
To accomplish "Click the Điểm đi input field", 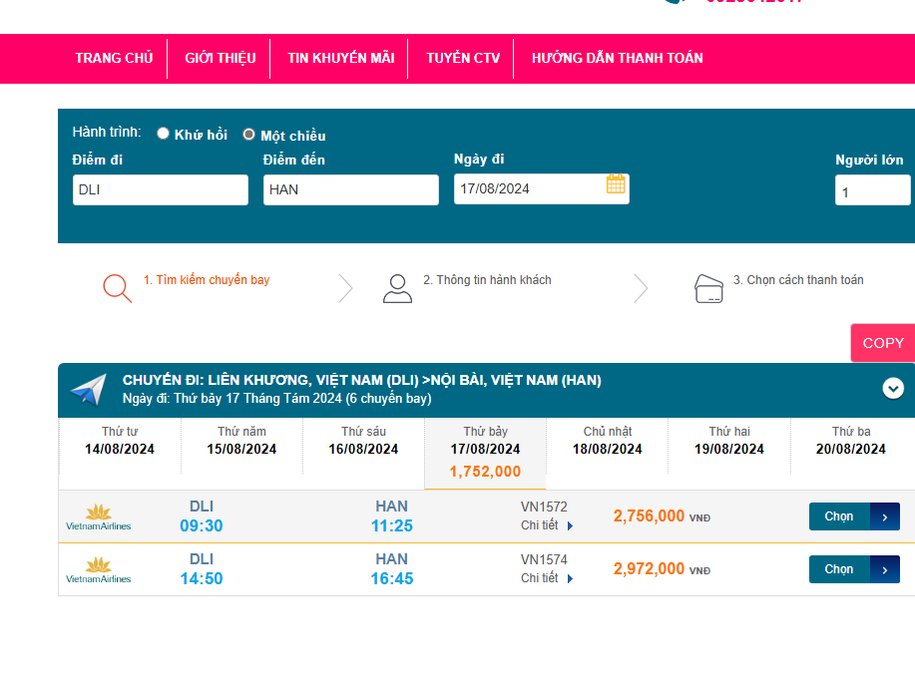I will [160, 189].
